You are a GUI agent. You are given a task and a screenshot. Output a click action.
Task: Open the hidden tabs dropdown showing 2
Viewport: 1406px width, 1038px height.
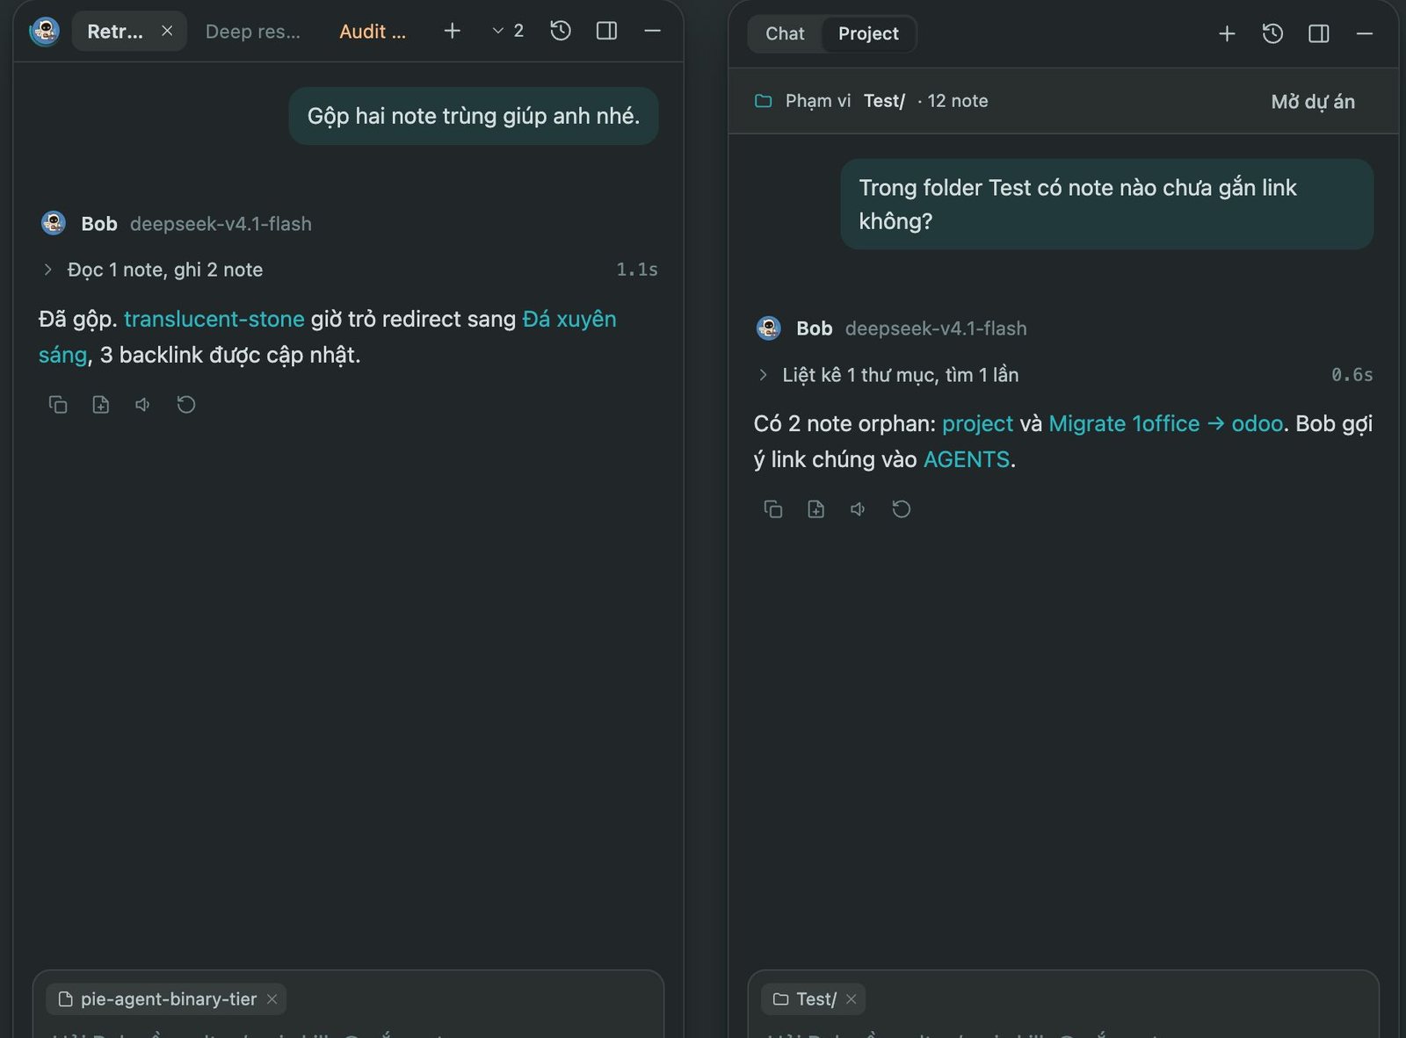508,32
